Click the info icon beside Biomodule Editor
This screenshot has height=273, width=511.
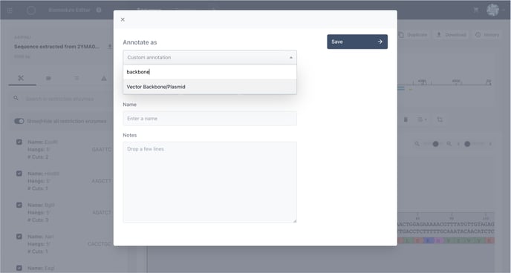click(x=99, y=10)
